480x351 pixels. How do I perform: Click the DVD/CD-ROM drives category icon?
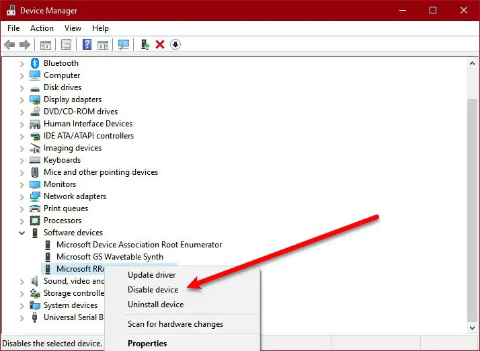tap(35, 112)
